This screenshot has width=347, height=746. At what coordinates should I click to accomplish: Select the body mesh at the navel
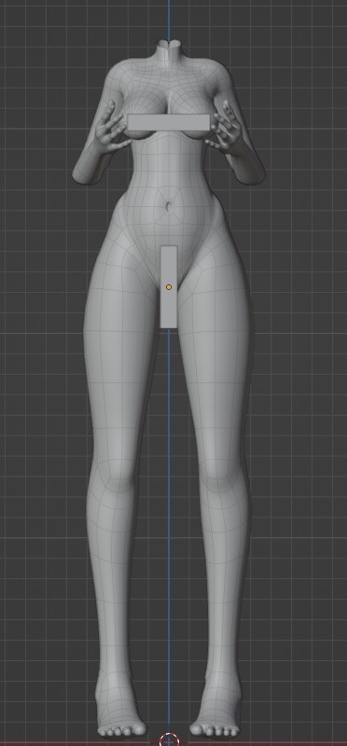(x=168, y=207)
